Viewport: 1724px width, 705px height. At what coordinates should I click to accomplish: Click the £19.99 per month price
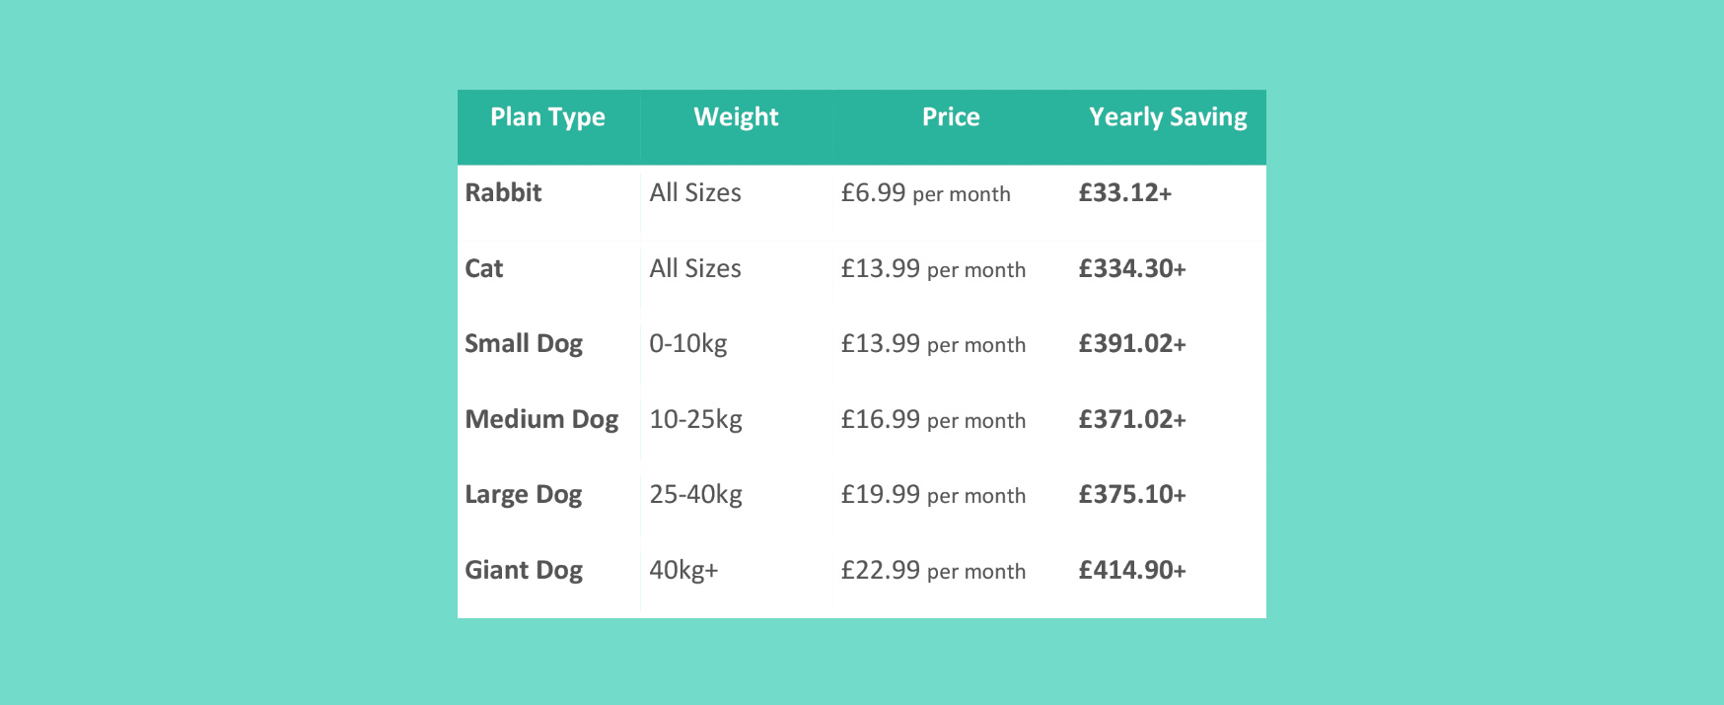[x=933, y=495]
